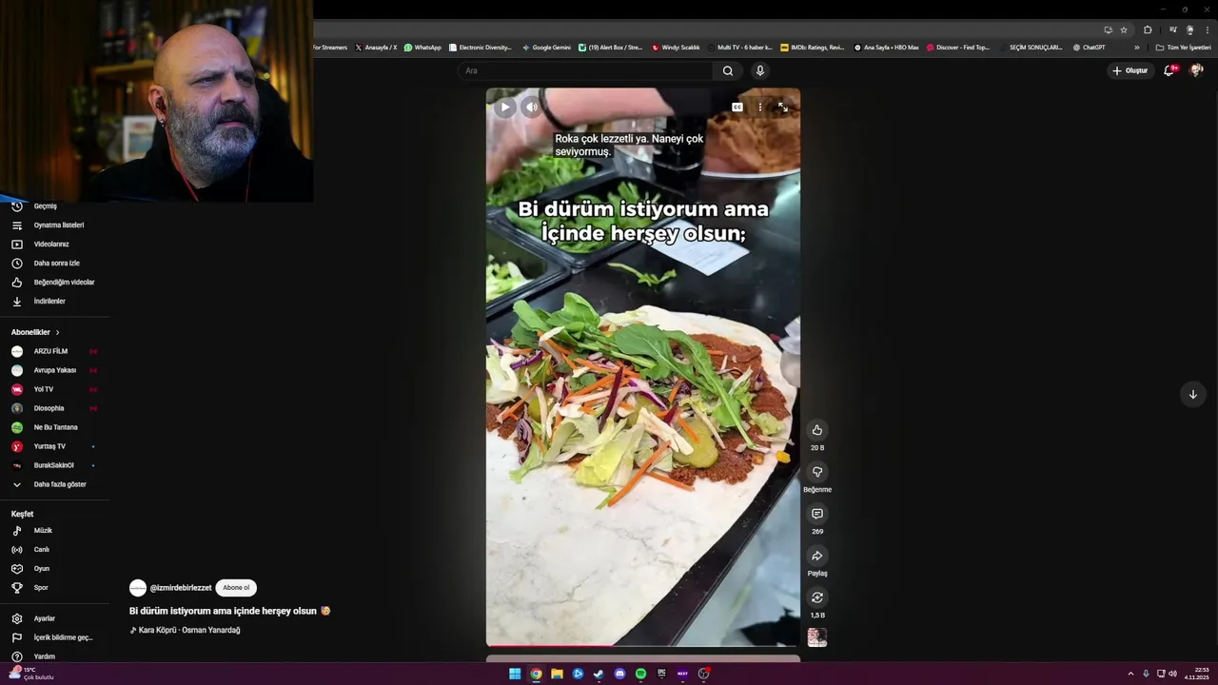
Task: Open File Explorer from the taskbar
Action: tap(557, 674)
